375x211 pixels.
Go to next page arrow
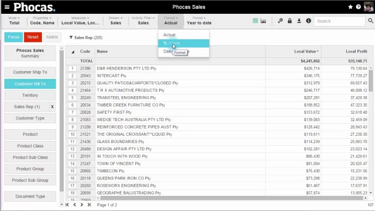click(x=82, y=205)
